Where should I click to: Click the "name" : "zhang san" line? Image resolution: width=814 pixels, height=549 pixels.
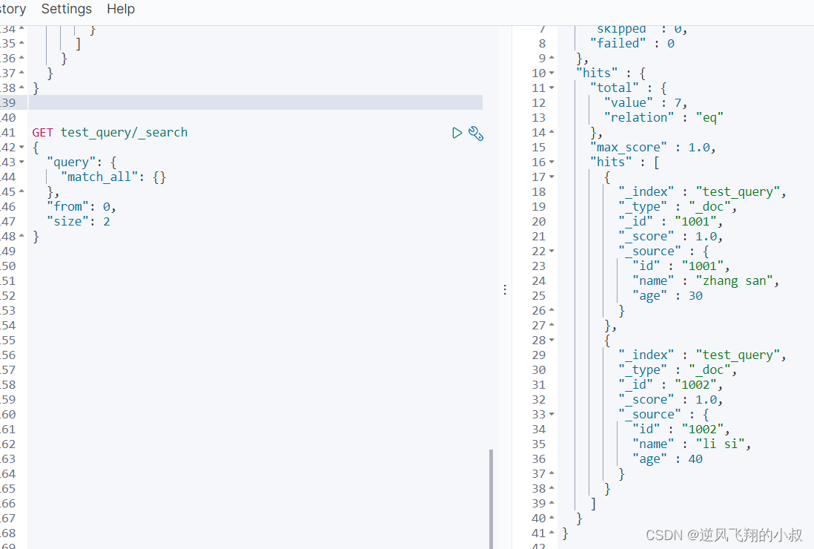coord(706,281)
